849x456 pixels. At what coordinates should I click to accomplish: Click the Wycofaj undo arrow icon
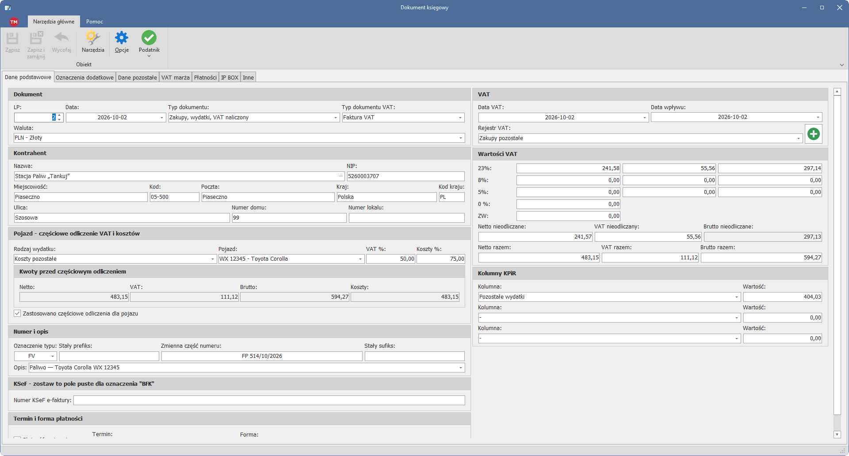tap(61, 38)
